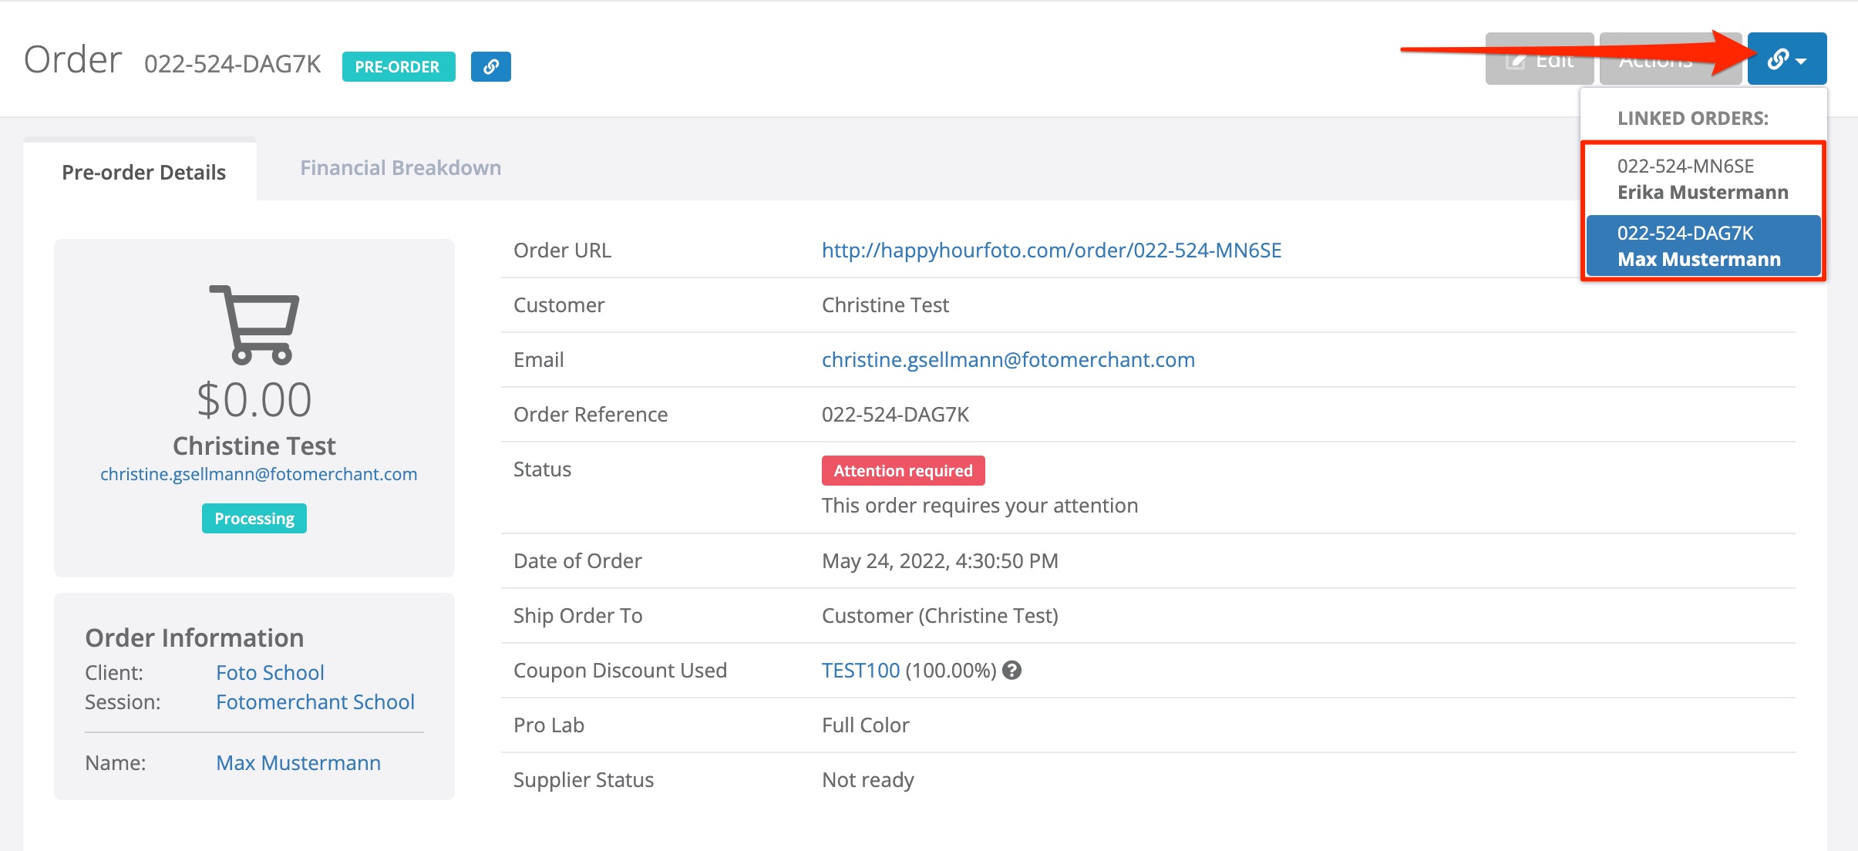1858x851 pixels.
Task: Click the Christine Test name in the customer row
Action: point(885,305)
